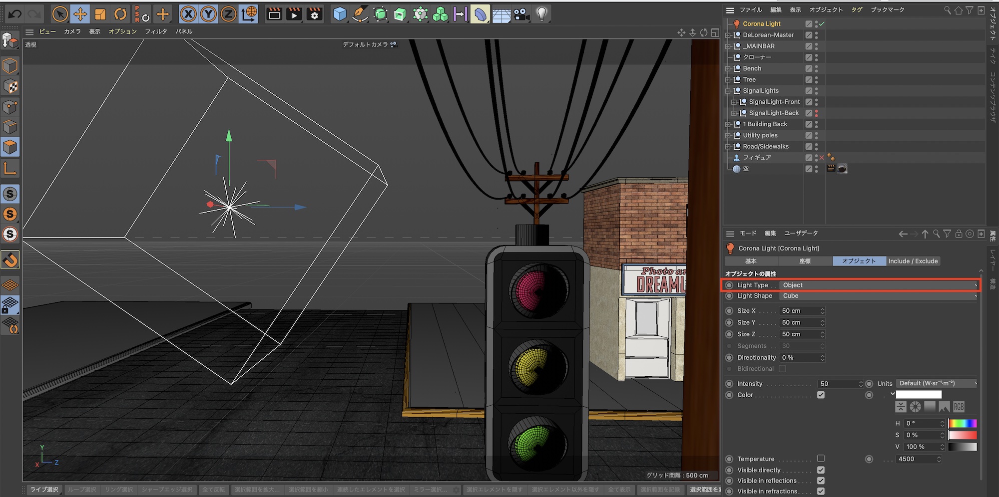Add a cube primitive object
The width and height of the screenshot is (999, 497).
[340, 14]
